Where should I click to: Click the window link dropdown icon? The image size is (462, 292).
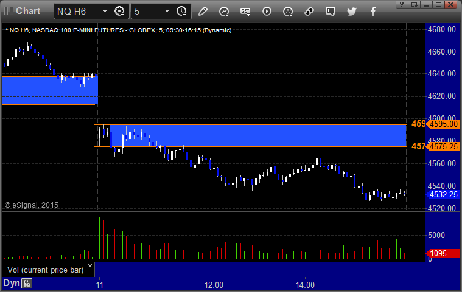(x=415, y=4)
